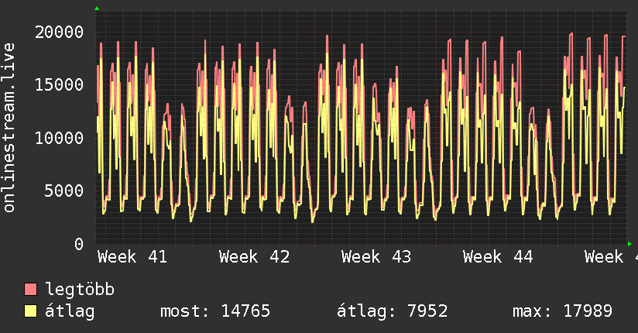The width and height of the screenshot is (638, 333).
Task: Click the green arrow atop the y-axis
Action: click(x=97, y=9)
